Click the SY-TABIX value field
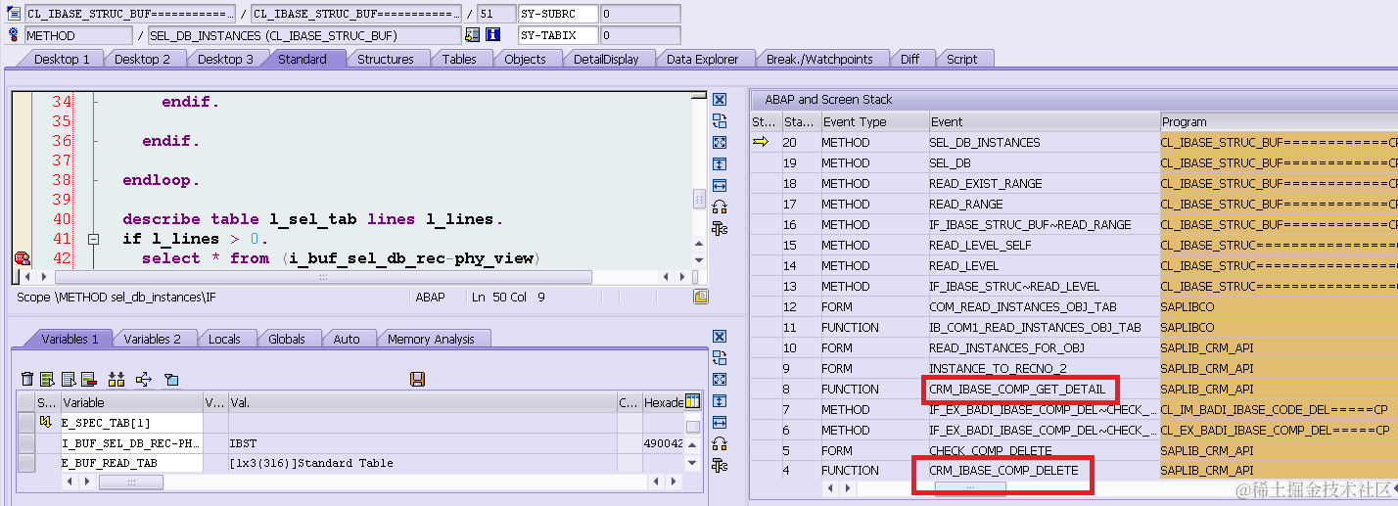 640,35
